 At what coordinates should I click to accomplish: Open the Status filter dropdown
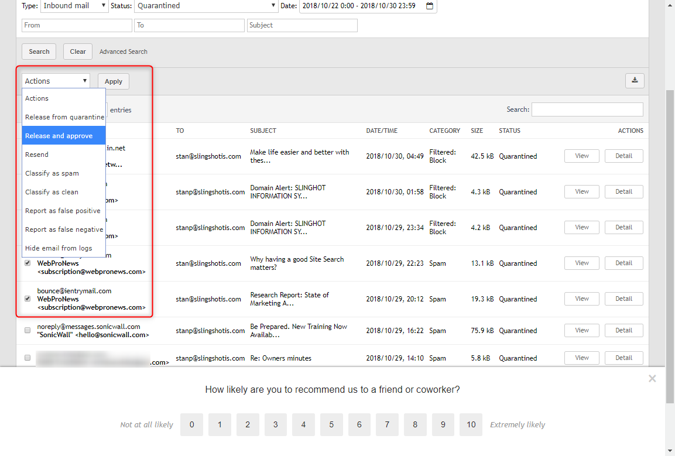click(x=205, y=6)
